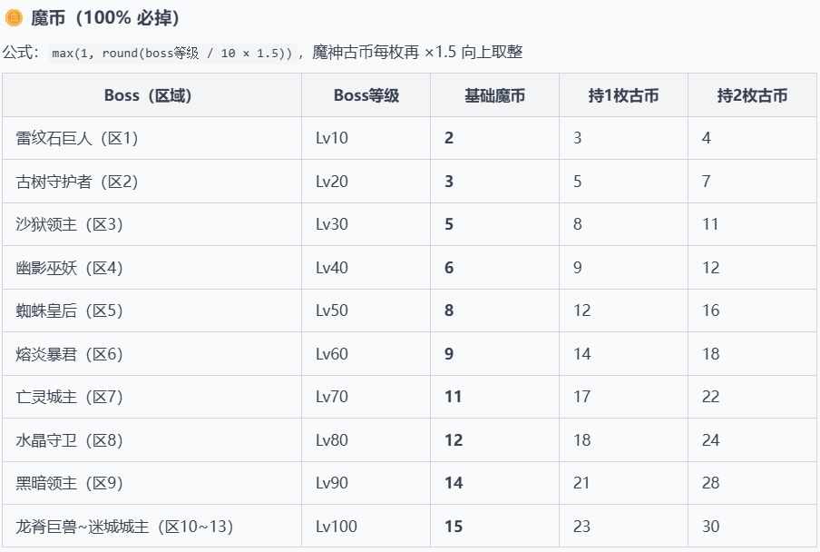Screen dimensions: 820x552
Task: Click the 龙脊巨兽~迷城城主（区10~13）cell
Action: click(131, 527)
